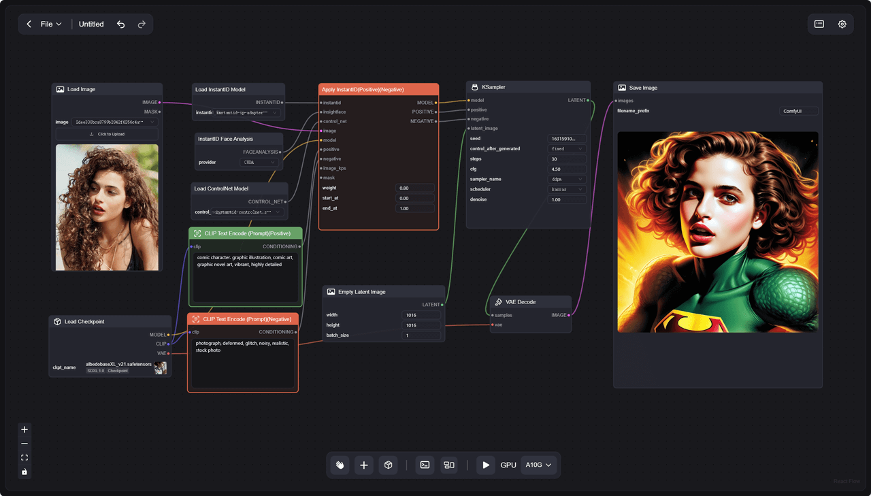Edit the batch_size value 1
The width and height of the screenshot is (871, 496).
point(421,335)
